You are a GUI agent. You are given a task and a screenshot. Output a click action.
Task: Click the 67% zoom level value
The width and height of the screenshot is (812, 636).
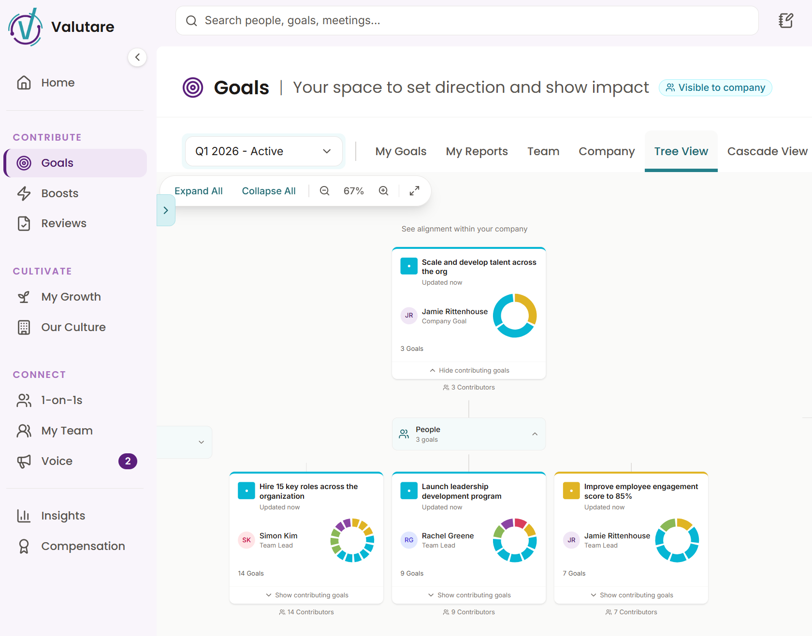pyautogui.click(x=354, y=191)
